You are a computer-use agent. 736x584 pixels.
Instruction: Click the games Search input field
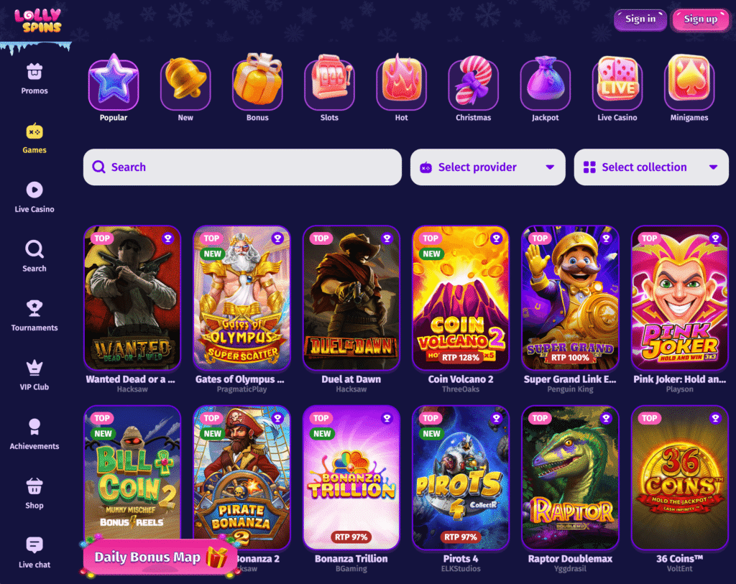pos(242,167)
